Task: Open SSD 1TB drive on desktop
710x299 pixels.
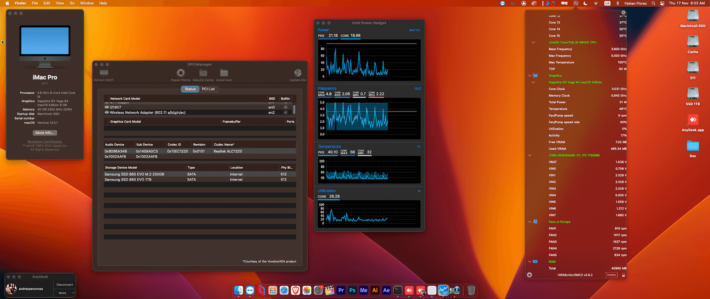Action: (693, 93)
